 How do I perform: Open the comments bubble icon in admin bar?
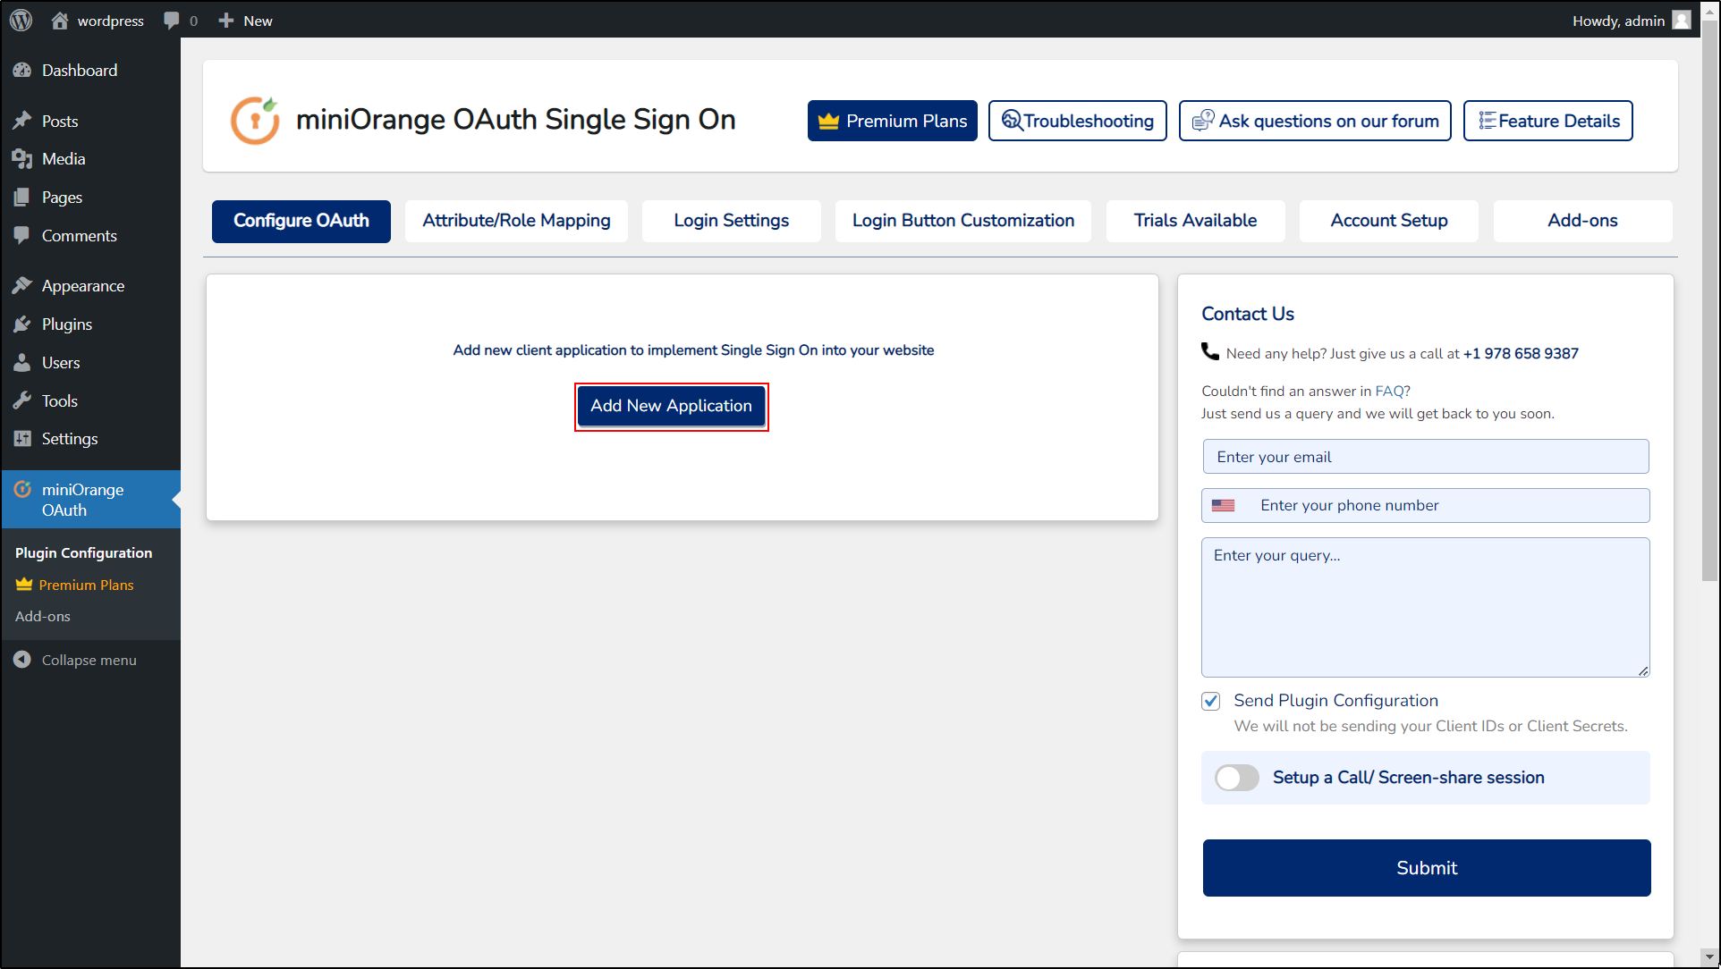coord(172,21)
